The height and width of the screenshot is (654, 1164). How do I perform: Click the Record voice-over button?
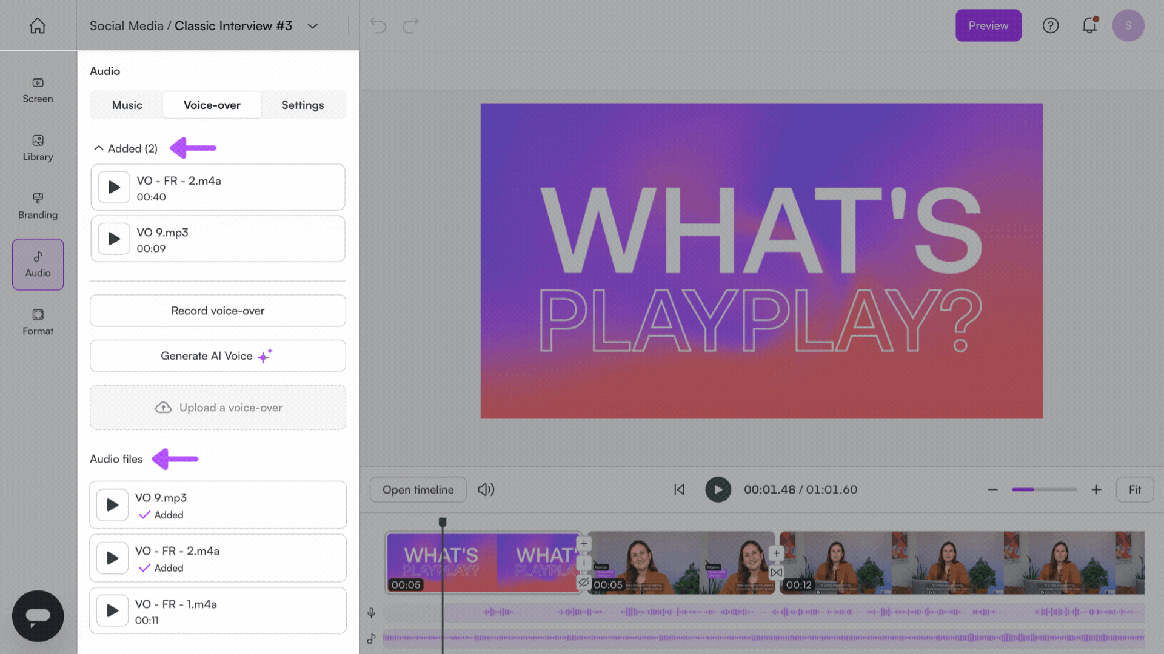pos(218,311)
